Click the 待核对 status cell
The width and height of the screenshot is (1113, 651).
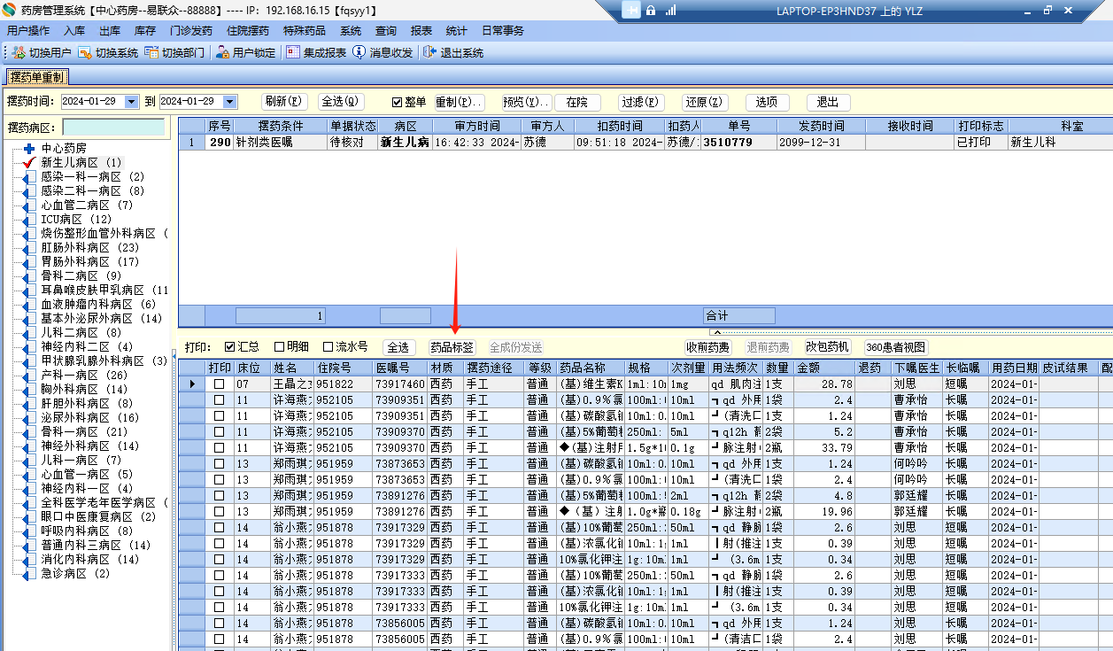[x=352, y=142]
